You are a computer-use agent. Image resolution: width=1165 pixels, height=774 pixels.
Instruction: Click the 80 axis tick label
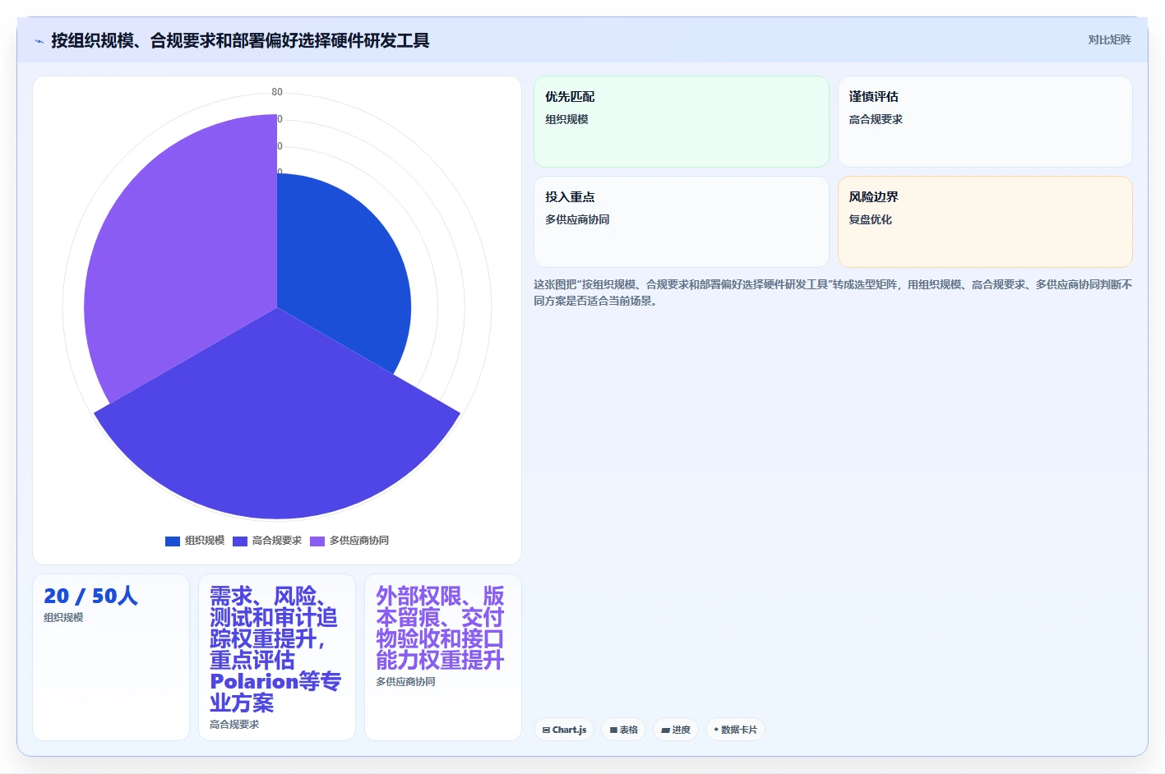click(277, 92)
